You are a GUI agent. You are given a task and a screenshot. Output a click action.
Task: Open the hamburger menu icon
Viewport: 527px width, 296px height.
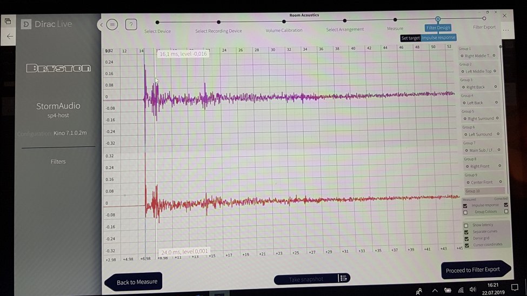click(112, 24)
